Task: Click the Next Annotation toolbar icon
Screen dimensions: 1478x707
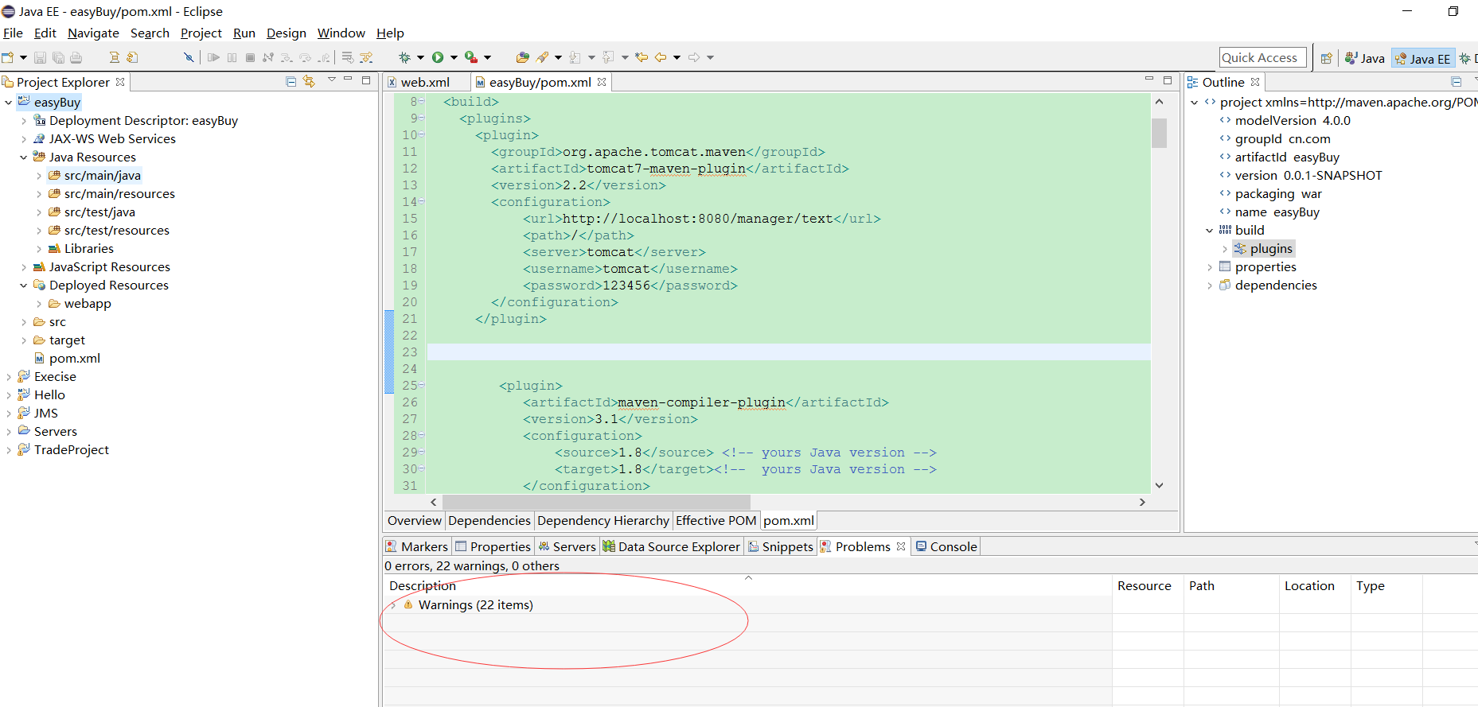Action: tap(575, 57)
